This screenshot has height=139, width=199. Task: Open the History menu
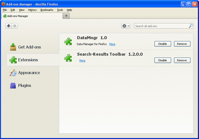(x=32, y=10)
